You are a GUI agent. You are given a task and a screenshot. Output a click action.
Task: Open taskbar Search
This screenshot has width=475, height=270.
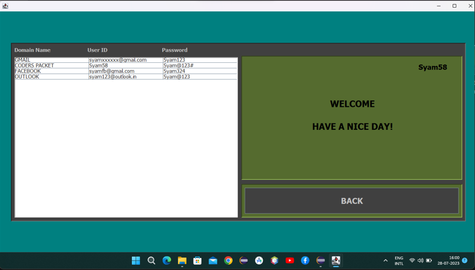click(x=151, y=261)
